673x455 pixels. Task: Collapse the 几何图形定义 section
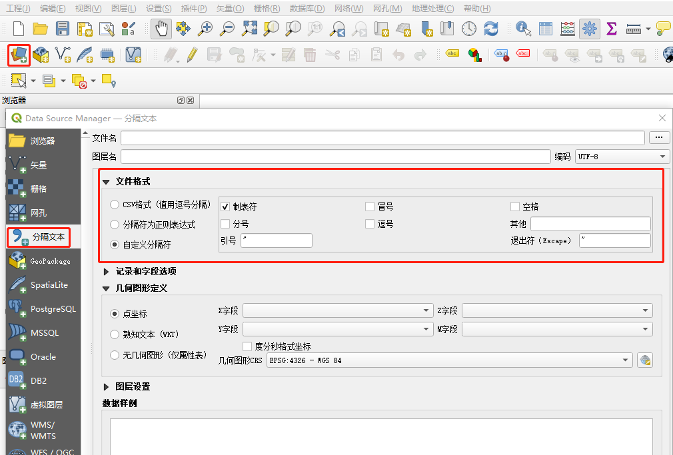coord(106,288)
